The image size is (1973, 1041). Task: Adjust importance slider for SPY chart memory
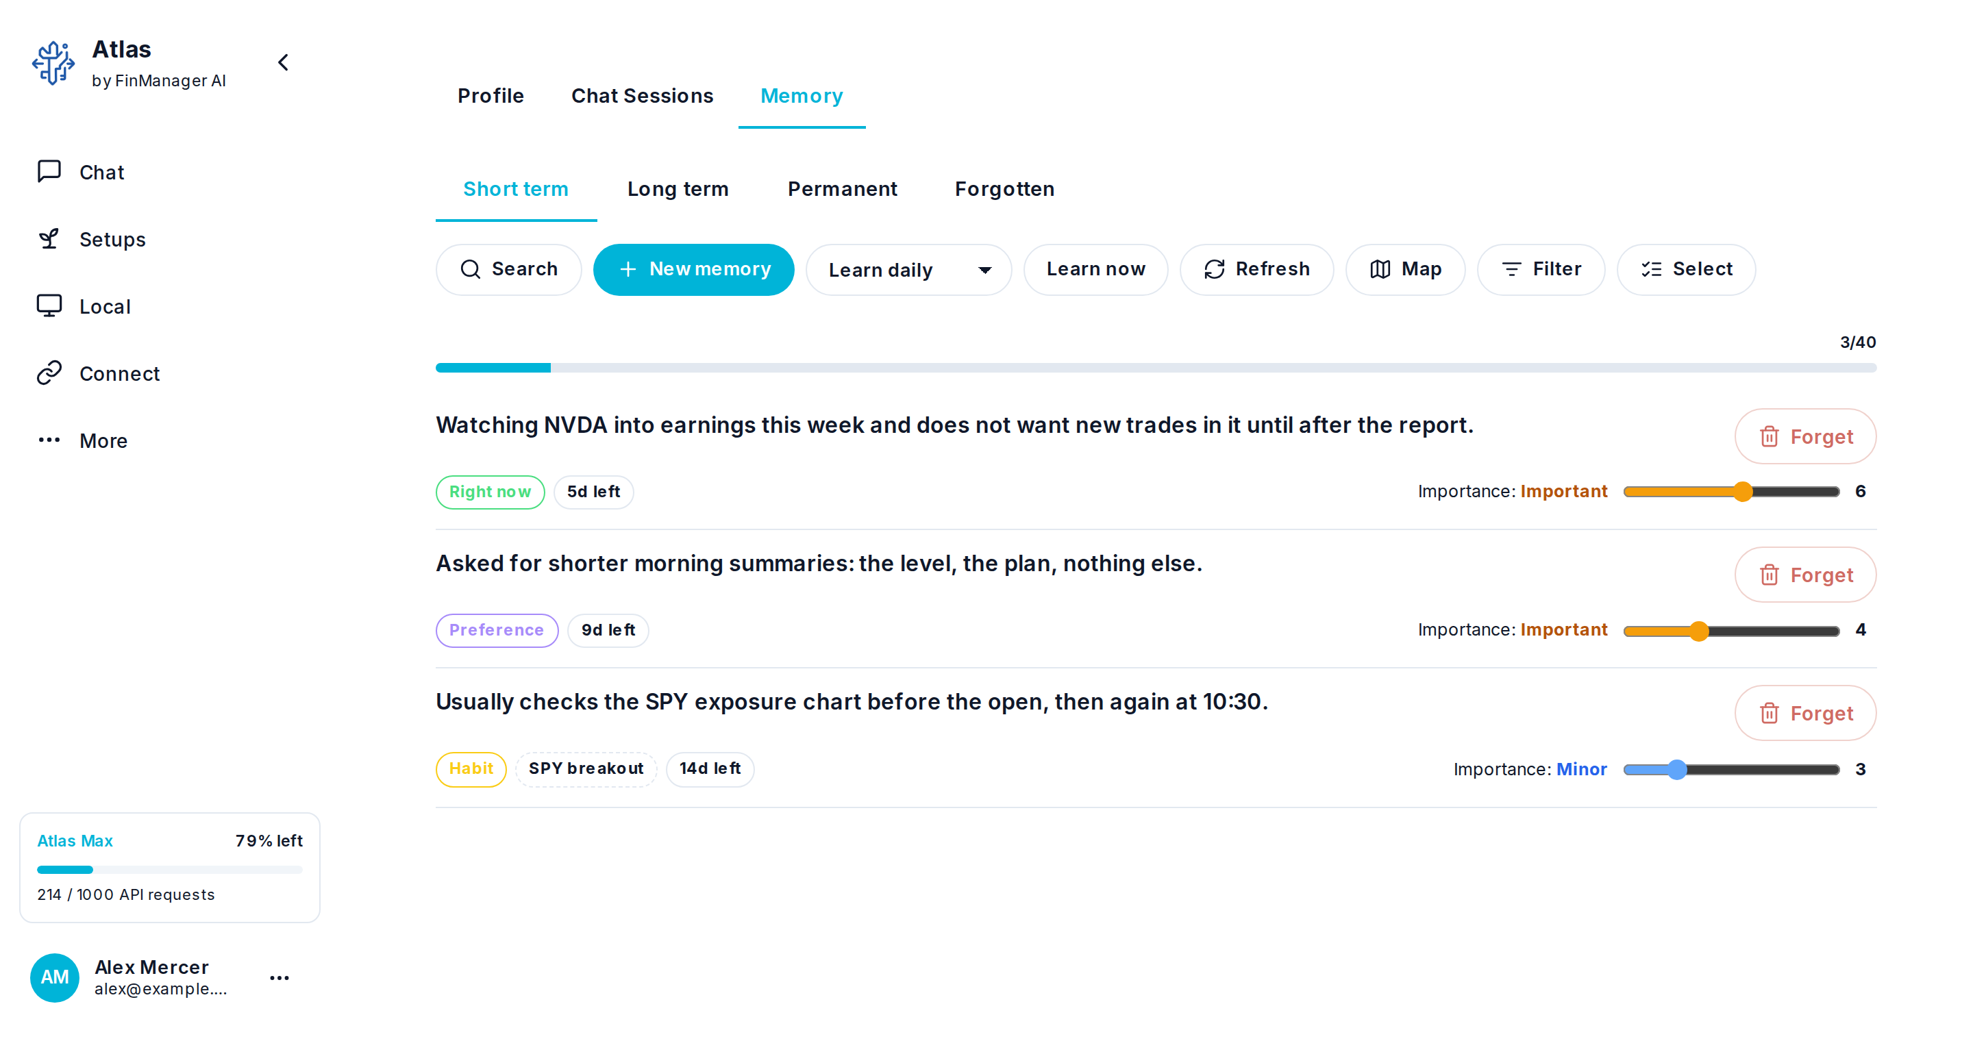(1731, 769)
